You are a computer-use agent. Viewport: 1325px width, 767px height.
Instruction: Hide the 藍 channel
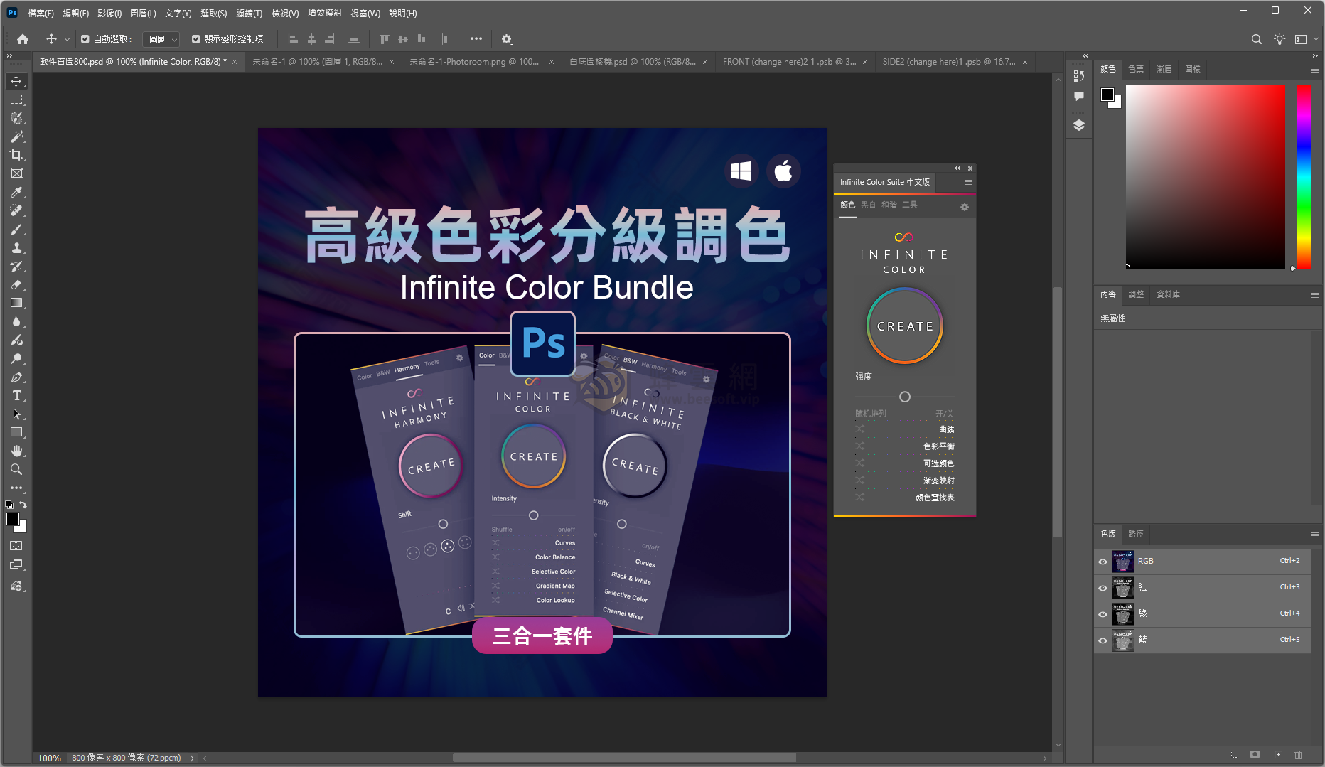(x=1103, y=640)
